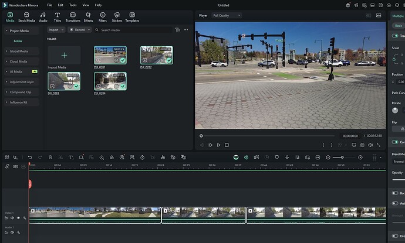Select the DJI_0282 clip thumbnail
Viewport: 405px width, 243px height.
157,55
